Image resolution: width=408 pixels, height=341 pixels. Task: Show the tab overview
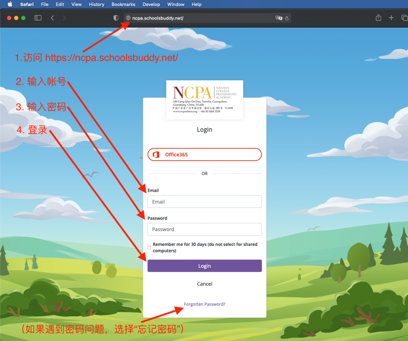click(403, 18)
